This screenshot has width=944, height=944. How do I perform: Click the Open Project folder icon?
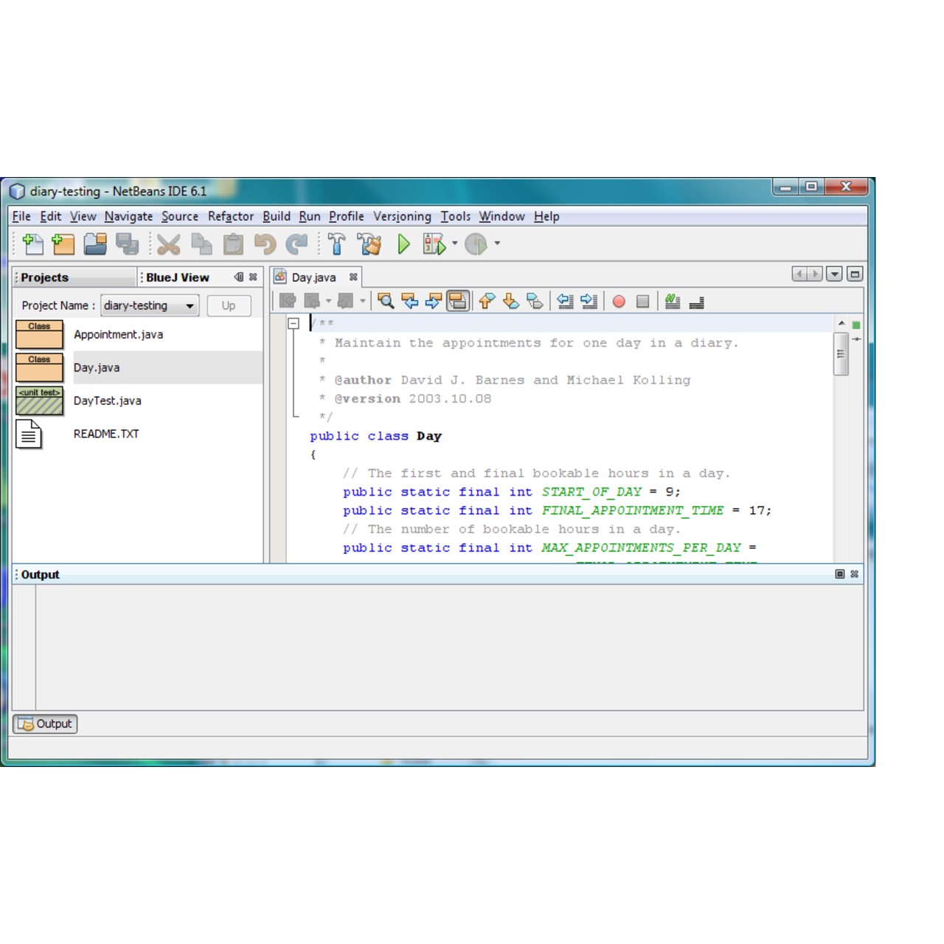coord(95,244)
